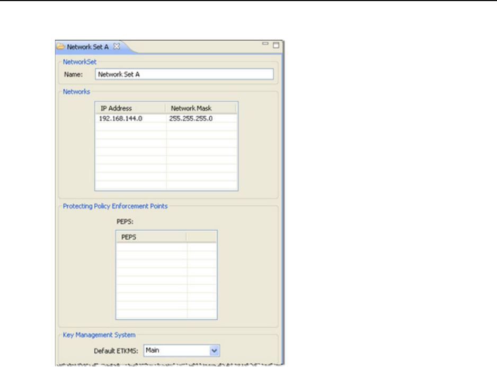Click the Name: label
This screenshot has width=497, height=367.
(73, 75)
